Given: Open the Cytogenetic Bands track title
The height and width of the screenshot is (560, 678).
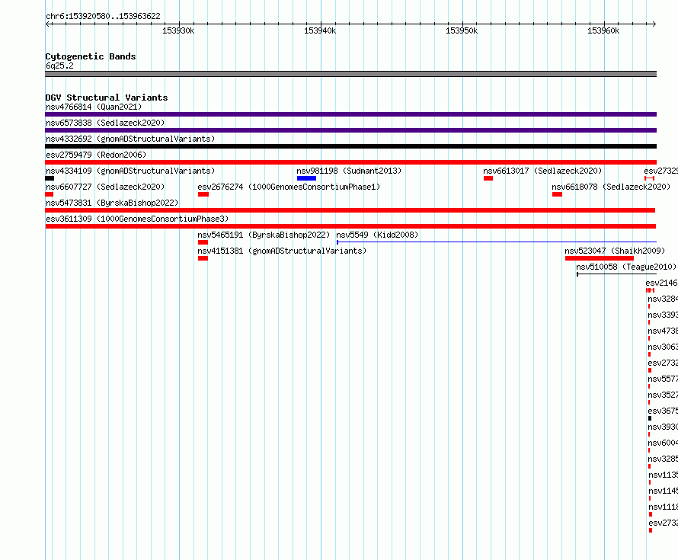Looking at the screenshot, I should [91, 56].
